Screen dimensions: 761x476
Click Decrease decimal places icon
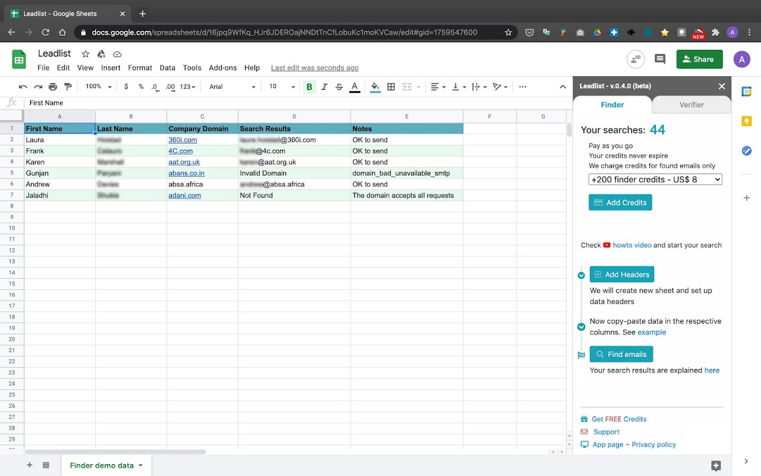coord(155,87)
